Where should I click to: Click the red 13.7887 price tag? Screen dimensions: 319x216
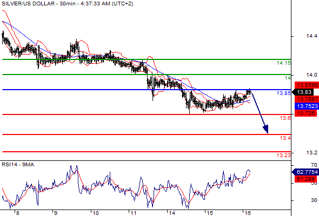(x=307, y=99)
